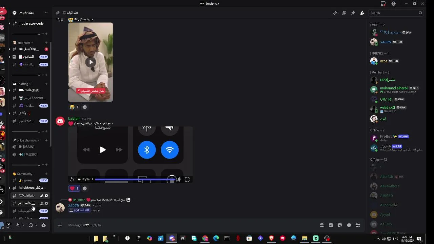Open the sticker picker

tap(340, 225)
